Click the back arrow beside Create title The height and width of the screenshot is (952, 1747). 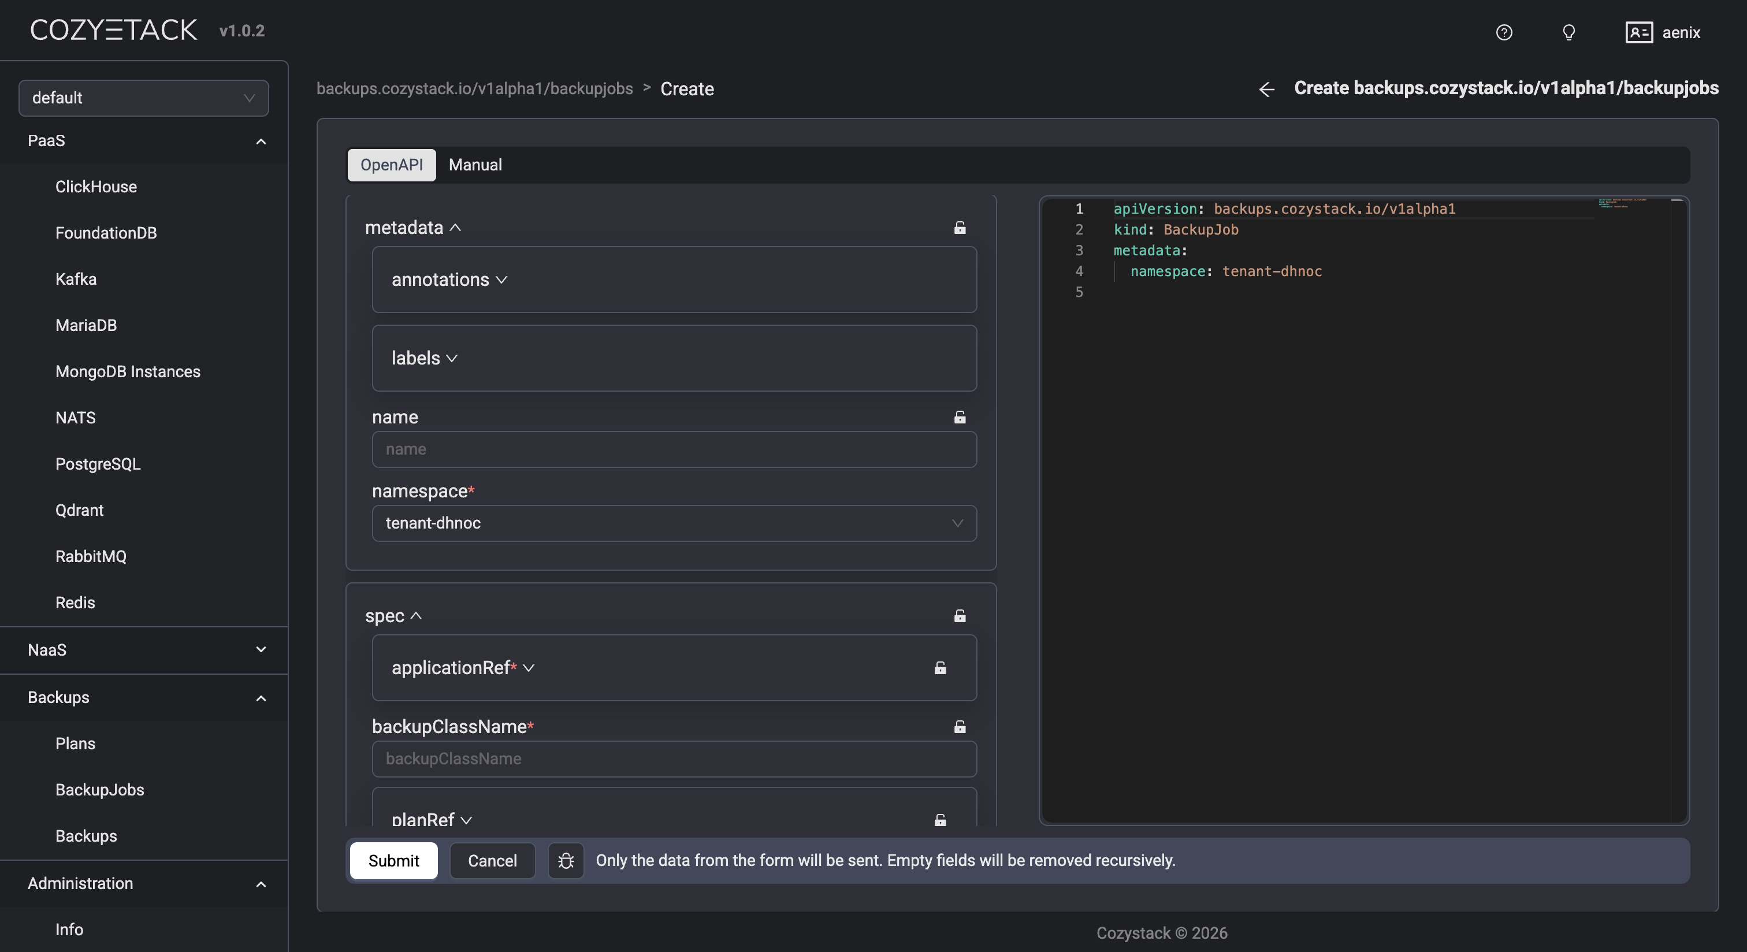point(1266,90)
